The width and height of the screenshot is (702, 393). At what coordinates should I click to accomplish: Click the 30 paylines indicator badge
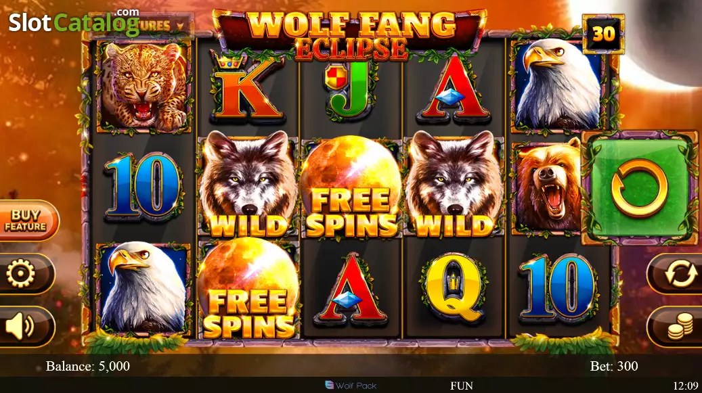click(x=603, y=34)
